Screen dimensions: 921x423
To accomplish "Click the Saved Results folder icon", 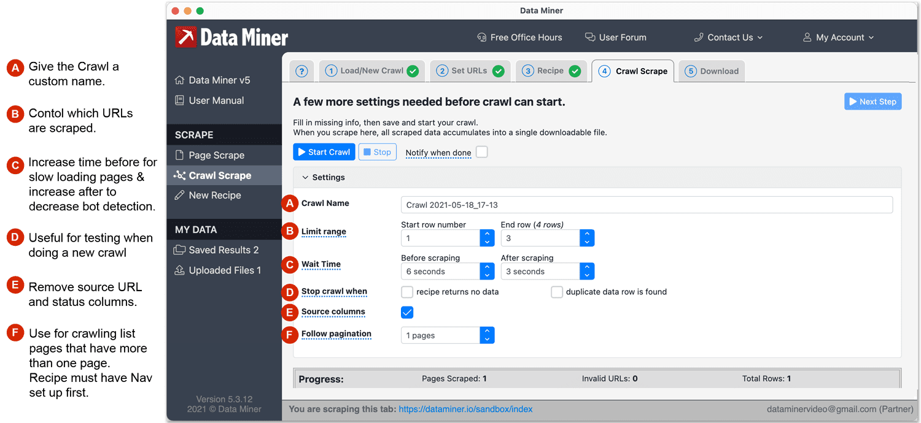I will point(179,250).
